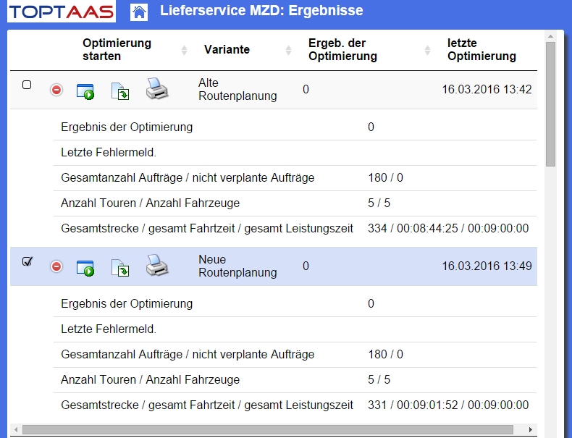Screen dimensions: 572x438
Task: Print the Alte Routenplanung results
Action: pyautogui.click(x=157, y=88)
